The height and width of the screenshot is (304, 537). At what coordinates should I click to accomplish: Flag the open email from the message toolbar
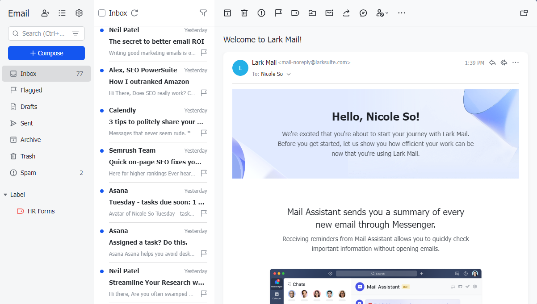pyautogui.click(x=278, y=13)
